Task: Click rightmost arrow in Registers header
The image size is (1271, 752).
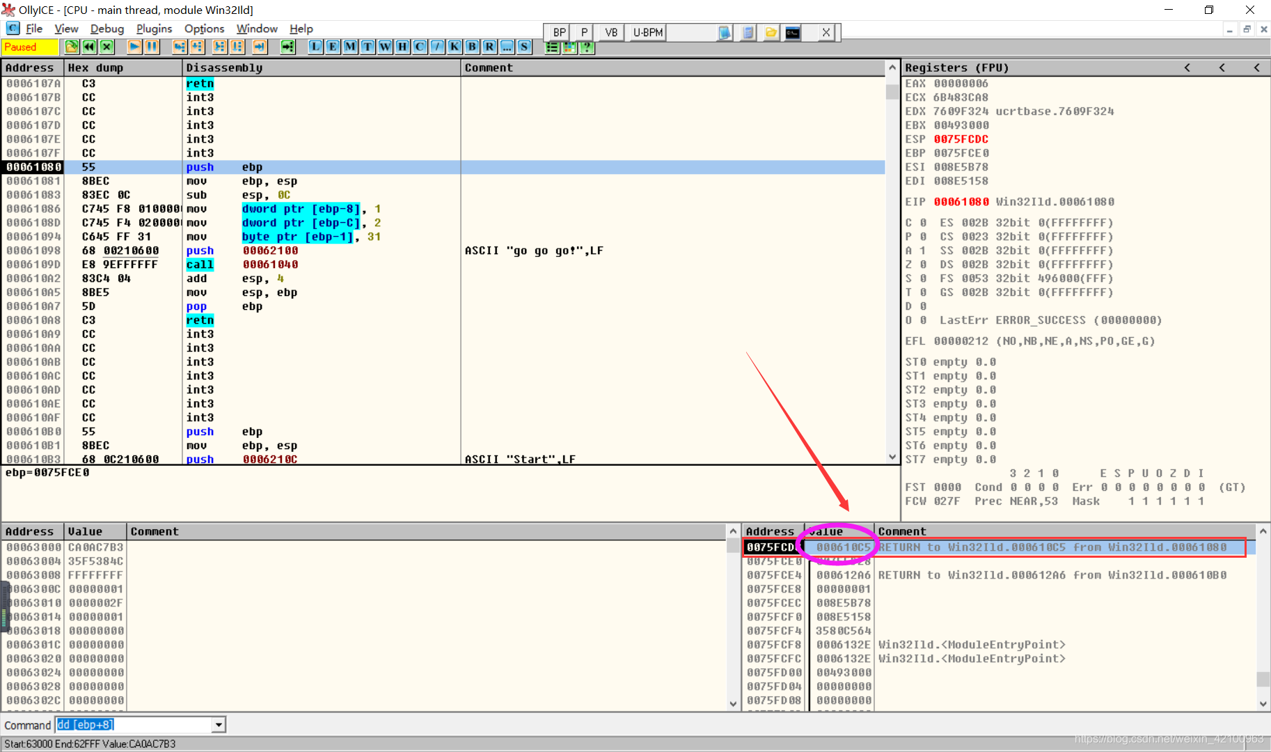Action: pyautogui.click(x=1256, y=68)
